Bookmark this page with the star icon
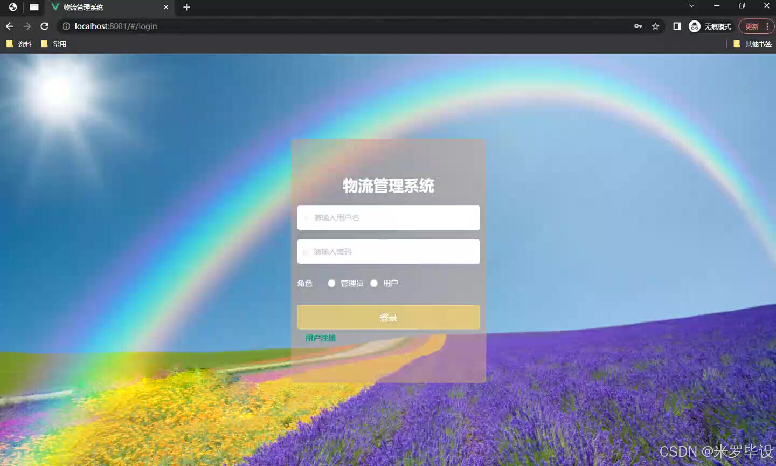Image resolution: width=776 pixels, height=466 pixels. coord(655,26)
